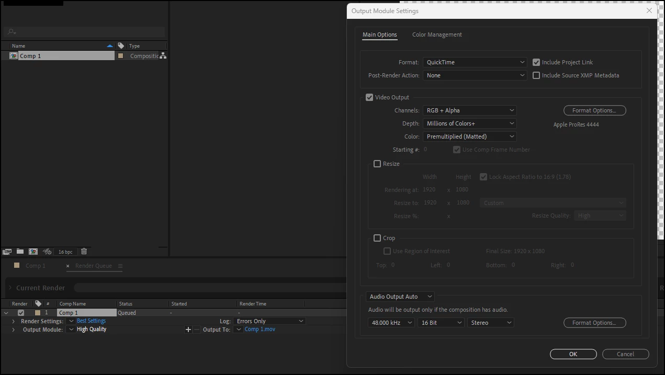Click the High Quality output module link
Screen dimensions: 665x375
coord(92,329)
